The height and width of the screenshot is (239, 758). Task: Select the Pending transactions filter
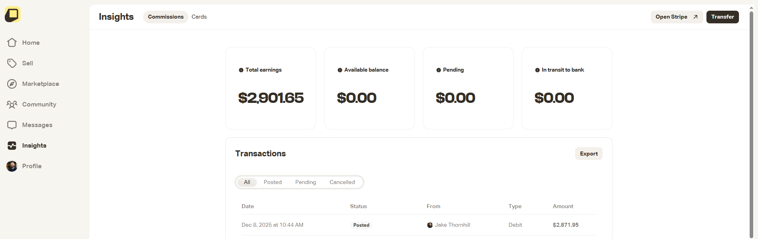pyautogui.click(x=305, y=182)
